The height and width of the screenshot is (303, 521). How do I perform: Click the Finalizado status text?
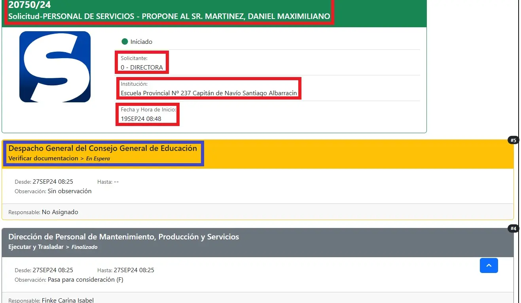click(84, 247)
